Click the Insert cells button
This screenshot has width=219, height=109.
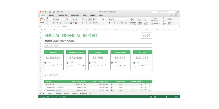[155, 18]
